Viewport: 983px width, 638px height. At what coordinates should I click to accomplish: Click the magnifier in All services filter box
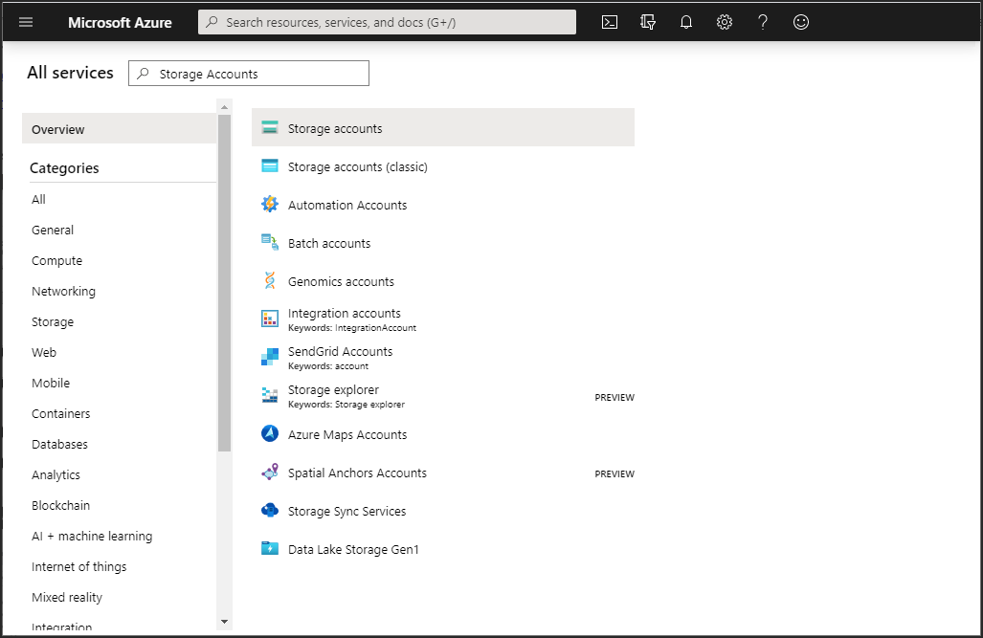143,74
